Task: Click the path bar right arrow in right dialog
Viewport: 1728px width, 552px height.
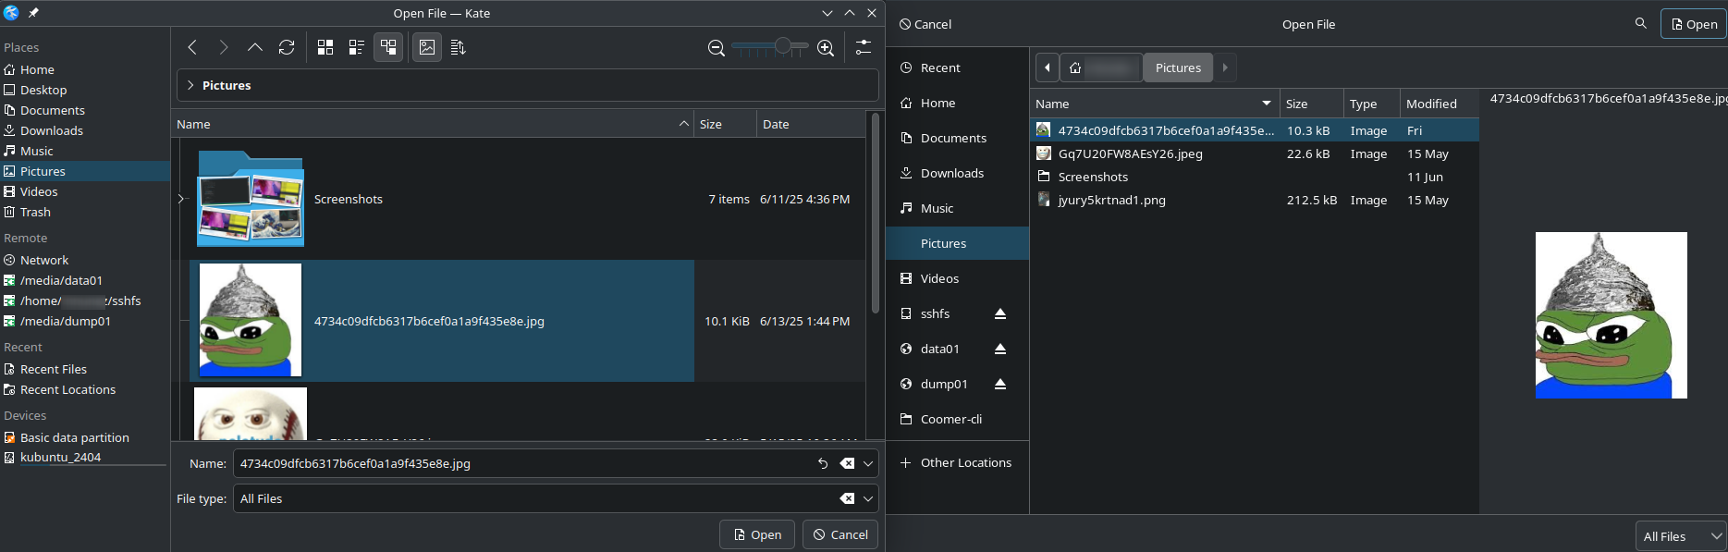Action: (1225, 67)
